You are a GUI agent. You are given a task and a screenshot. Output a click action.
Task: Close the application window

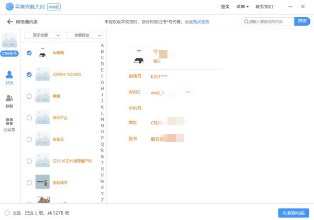[x=303, y=7]
